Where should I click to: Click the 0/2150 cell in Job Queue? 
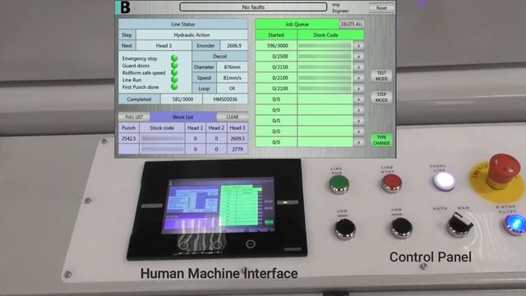click(x=276, y=67)
